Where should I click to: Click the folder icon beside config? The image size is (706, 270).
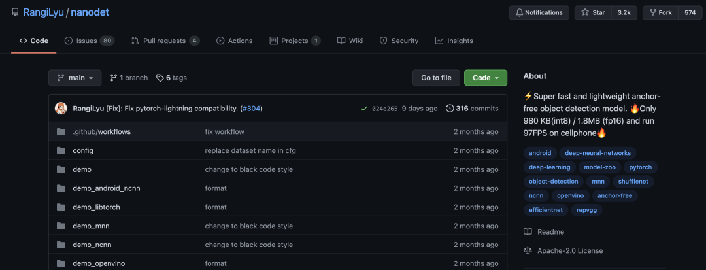coord(61,150)
